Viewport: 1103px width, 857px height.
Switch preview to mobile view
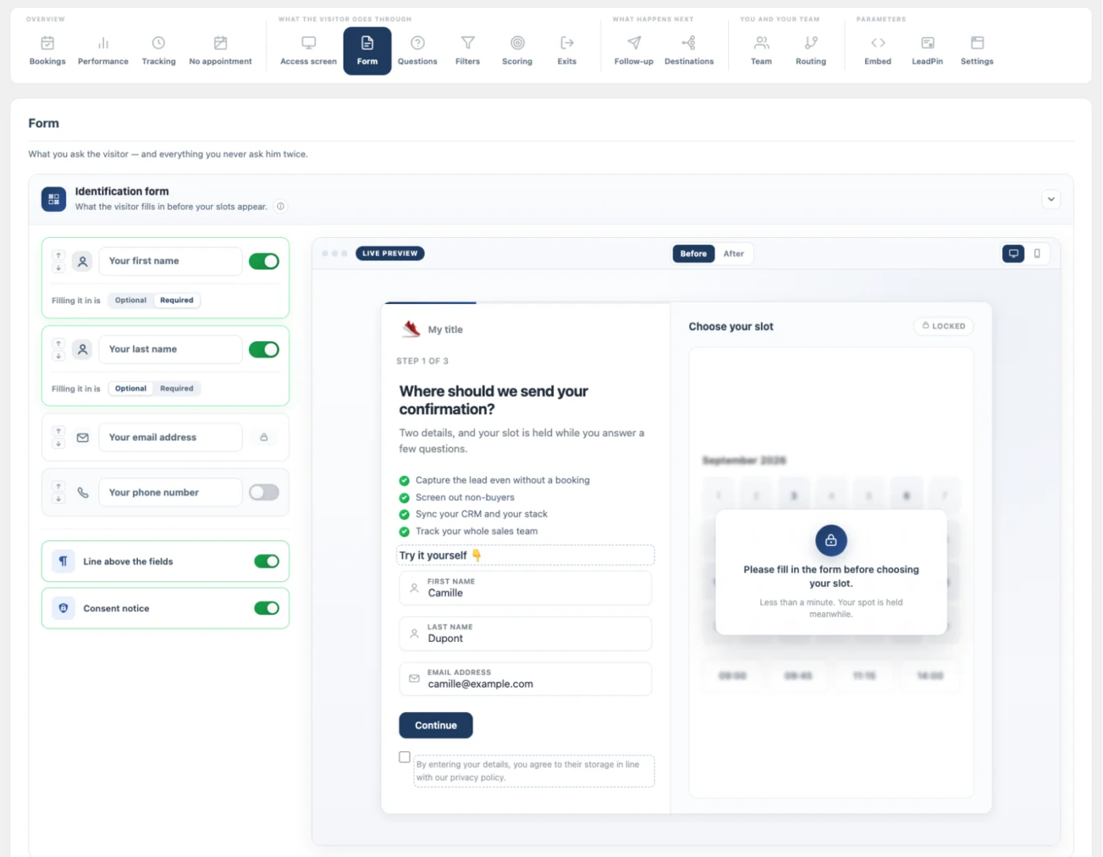point(1037,254)
